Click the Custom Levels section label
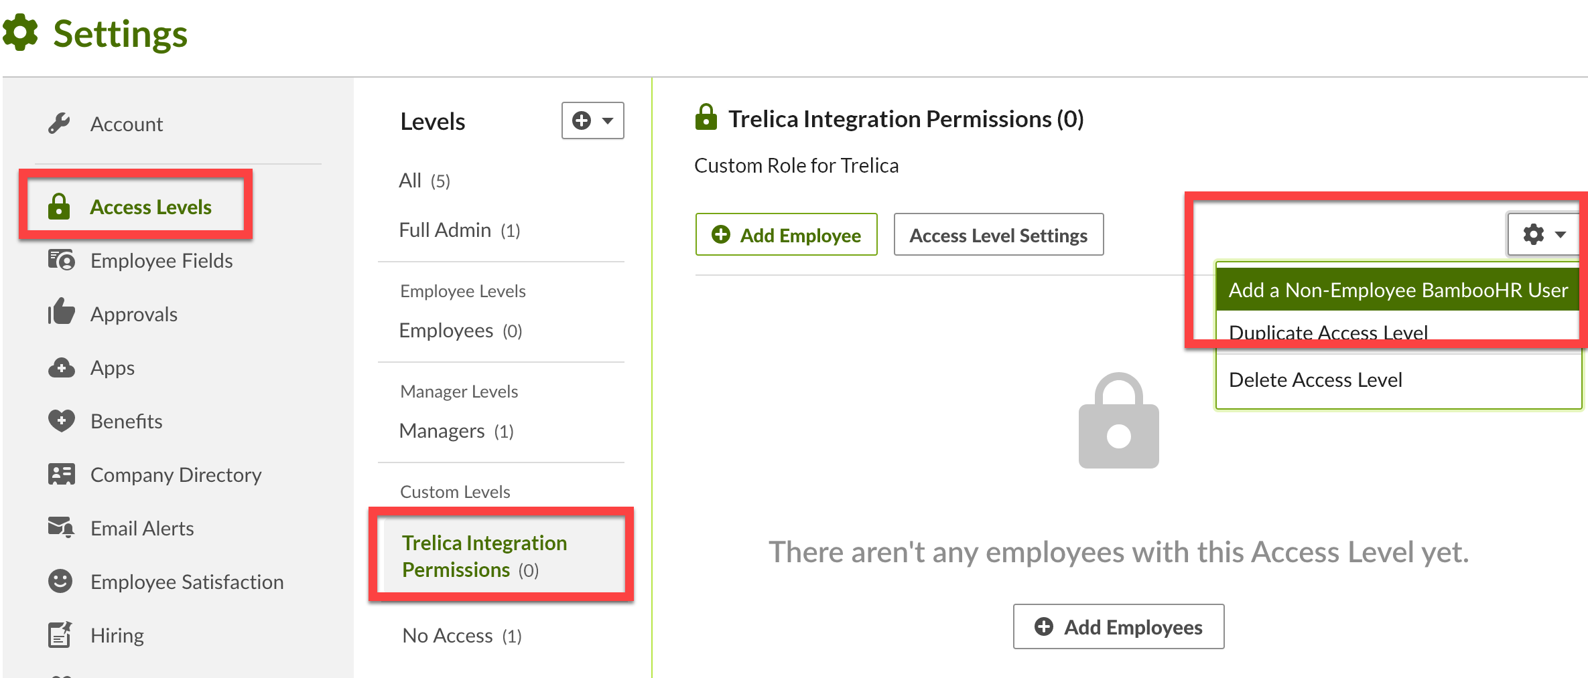This screenshot has height=678, width=1588. point(455,491)
